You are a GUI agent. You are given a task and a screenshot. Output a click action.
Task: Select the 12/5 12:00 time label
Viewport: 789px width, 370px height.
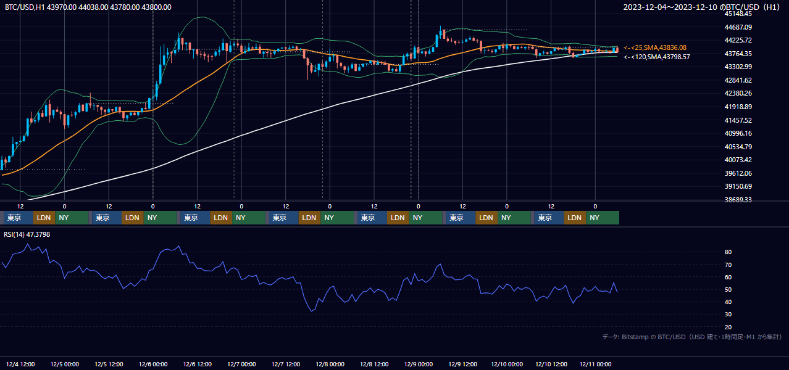pyautogui.click(x=109, y=364)
